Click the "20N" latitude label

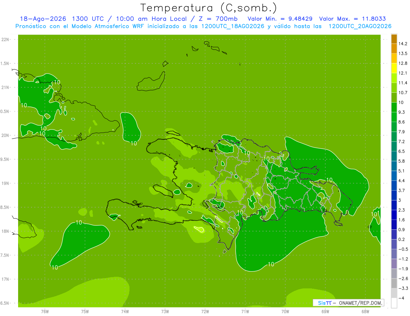pos(5,135)
